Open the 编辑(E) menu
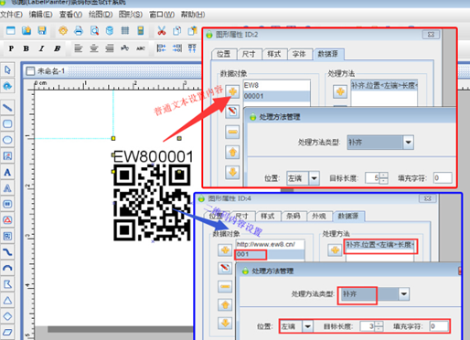Viewport: 470px width, 340px height. pos(40,15)
